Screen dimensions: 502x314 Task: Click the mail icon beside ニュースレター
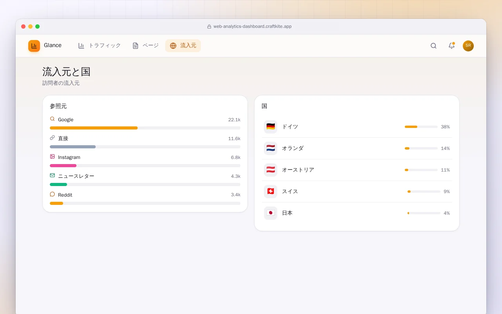pyautogui.click(x=52, y=175)
